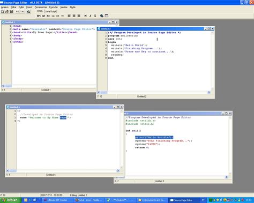This screenshot has width=254, height=203.
Task: Click the 'return 0;' line in Untitled 3
Action: coord(142,147)
